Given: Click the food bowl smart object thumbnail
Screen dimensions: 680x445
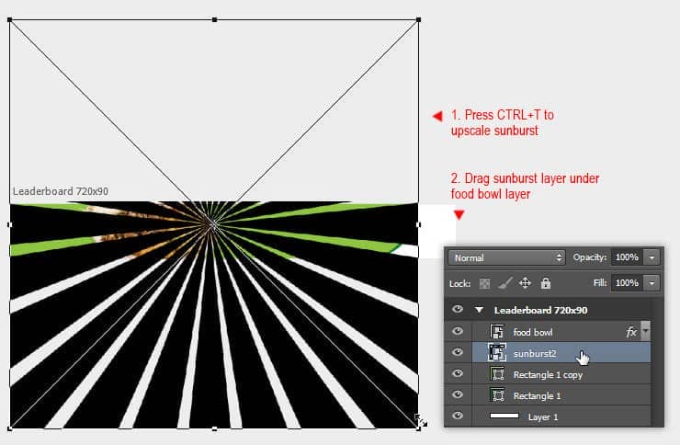Looking at the screenshot, I should pos(497,331).
